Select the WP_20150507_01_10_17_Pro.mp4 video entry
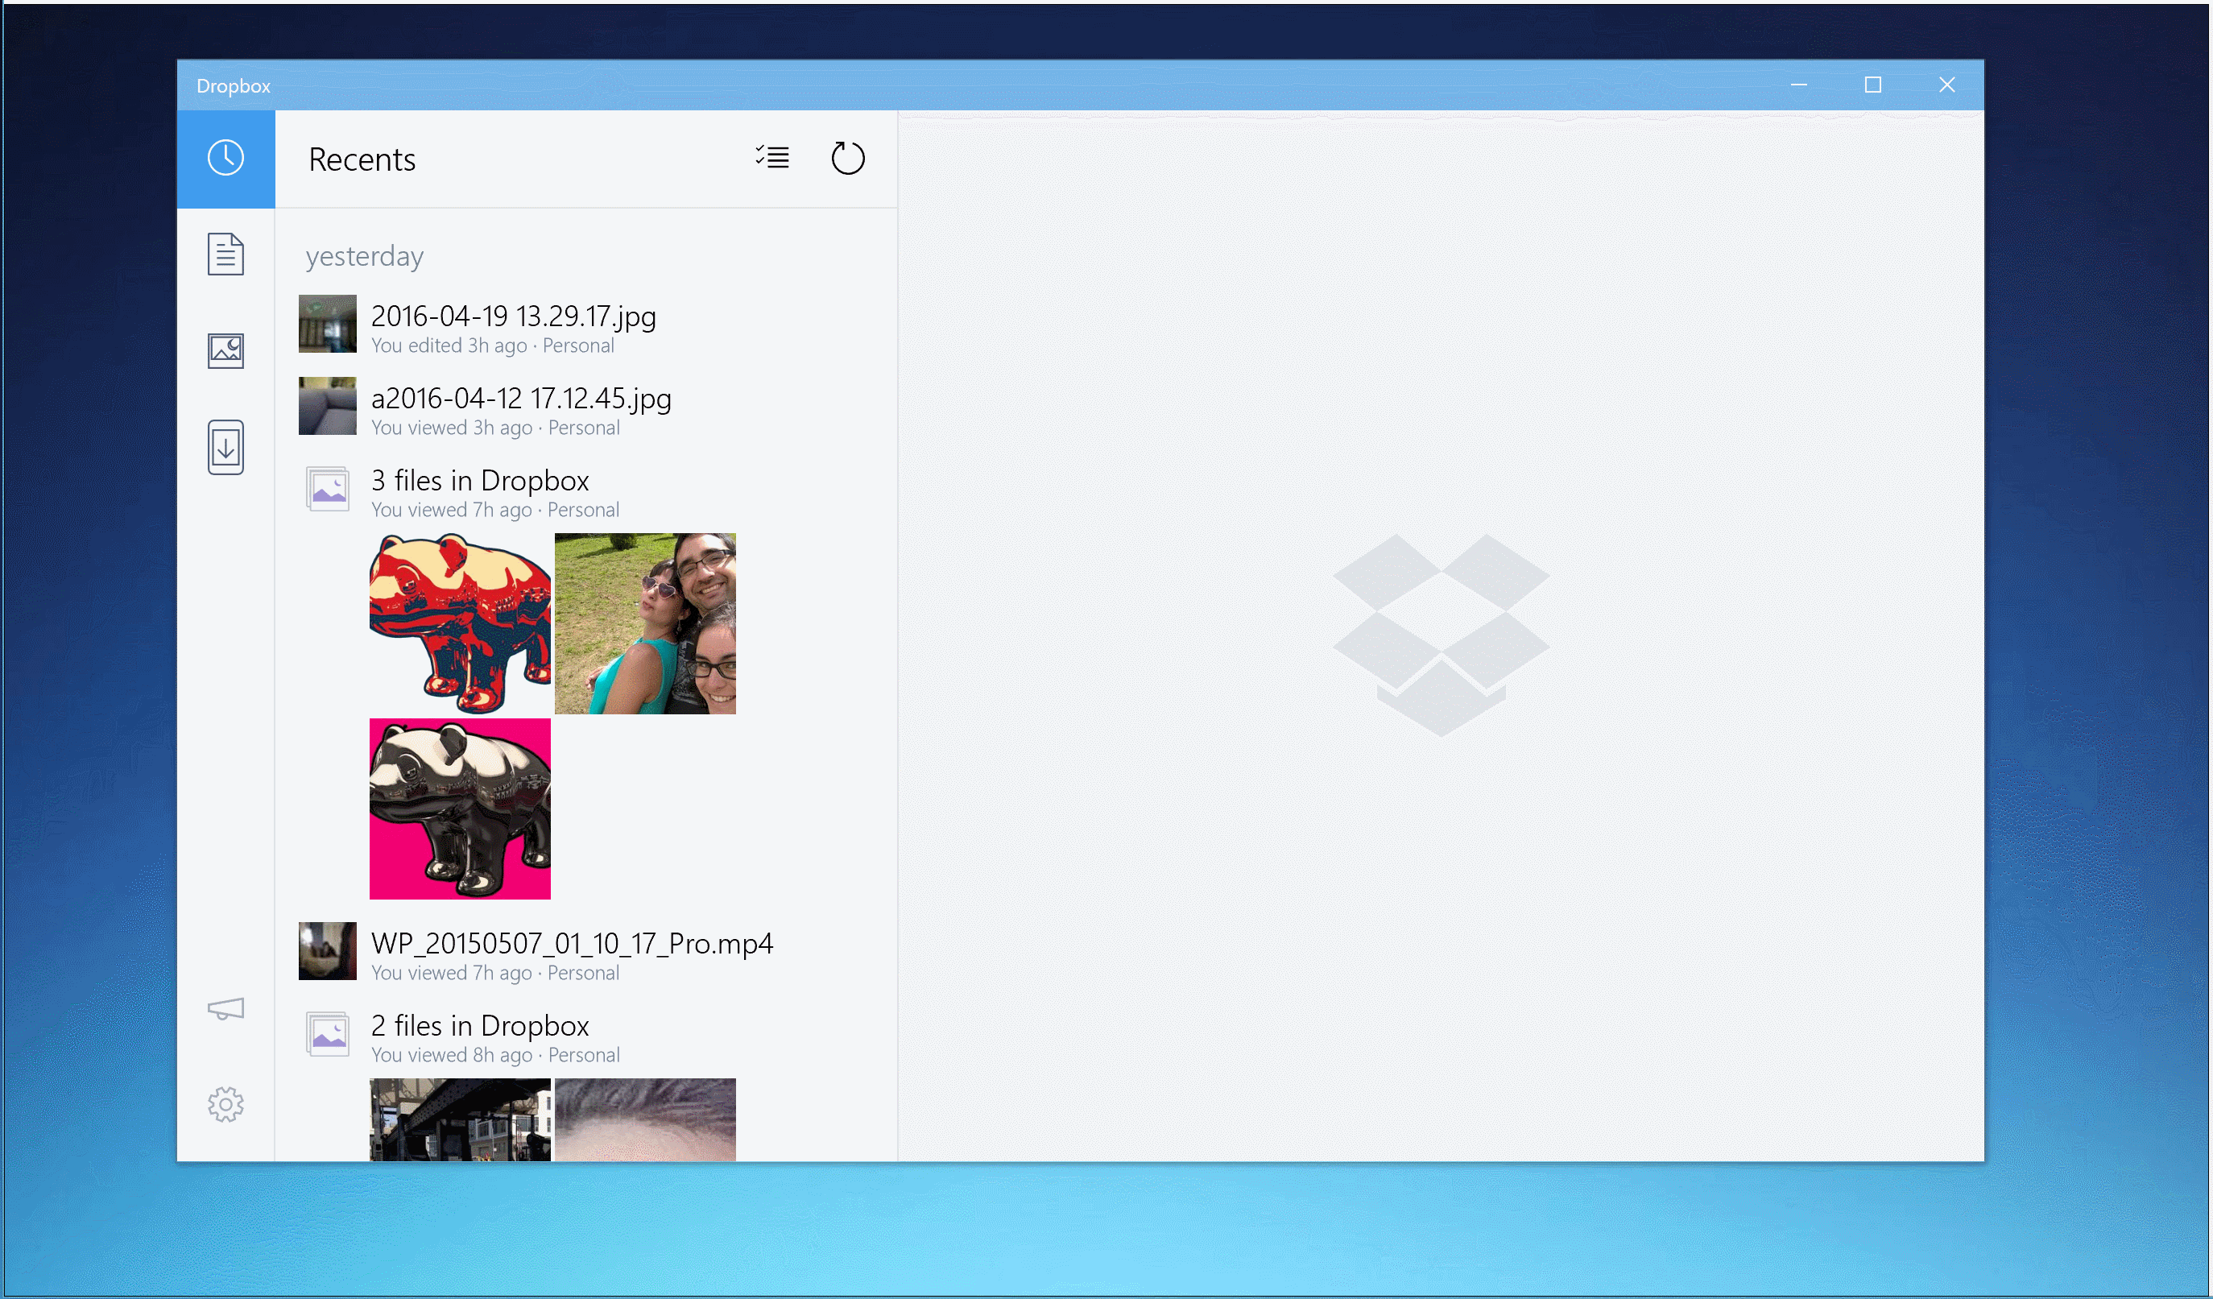 tap(571, 943)
